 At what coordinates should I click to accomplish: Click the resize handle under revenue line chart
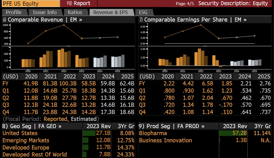(68, 46)
